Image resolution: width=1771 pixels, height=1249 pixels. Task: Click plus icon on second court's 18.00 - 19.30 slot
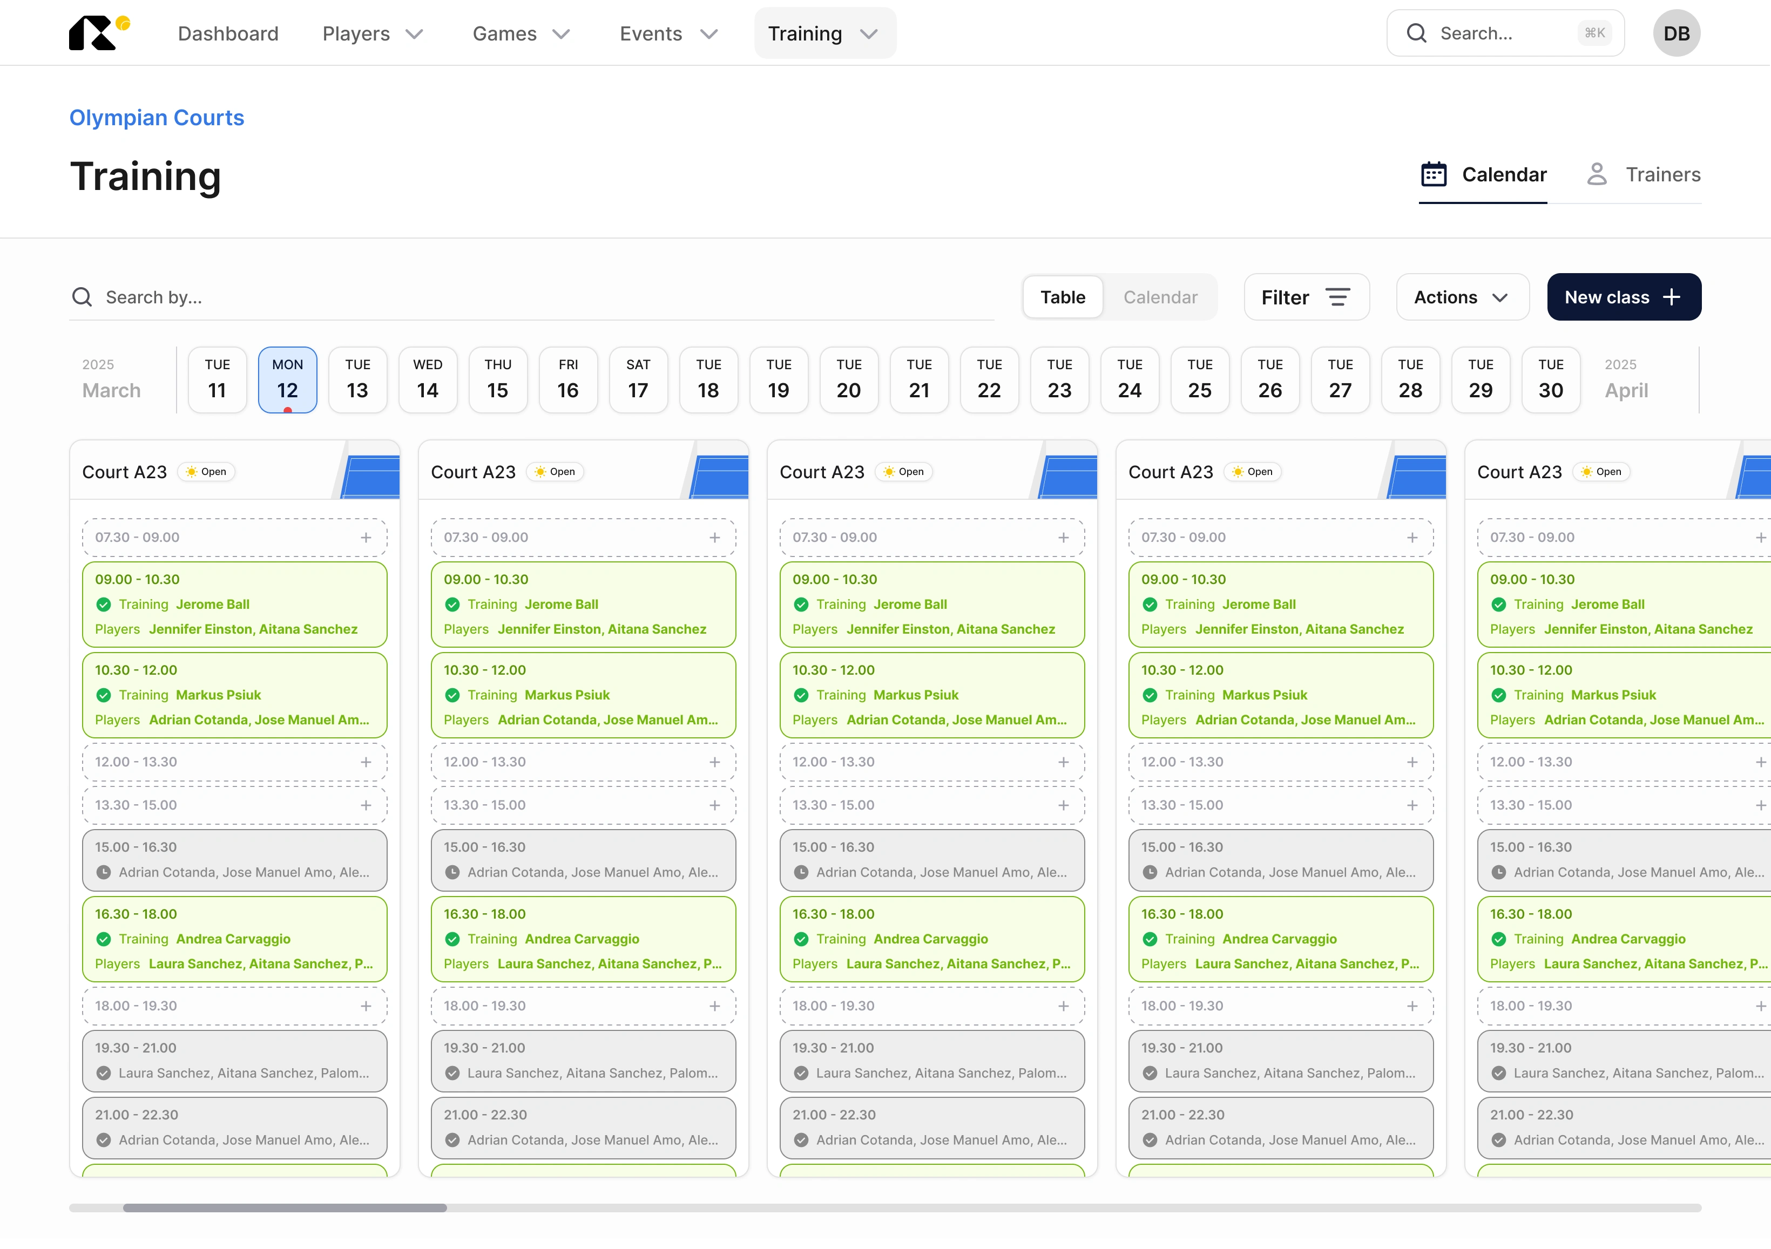click(714, 1006)
